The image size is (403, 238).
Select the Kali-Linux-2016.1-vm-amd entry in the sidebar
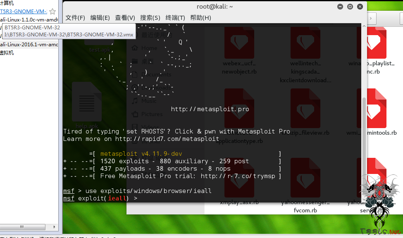(x=29, y=45)
